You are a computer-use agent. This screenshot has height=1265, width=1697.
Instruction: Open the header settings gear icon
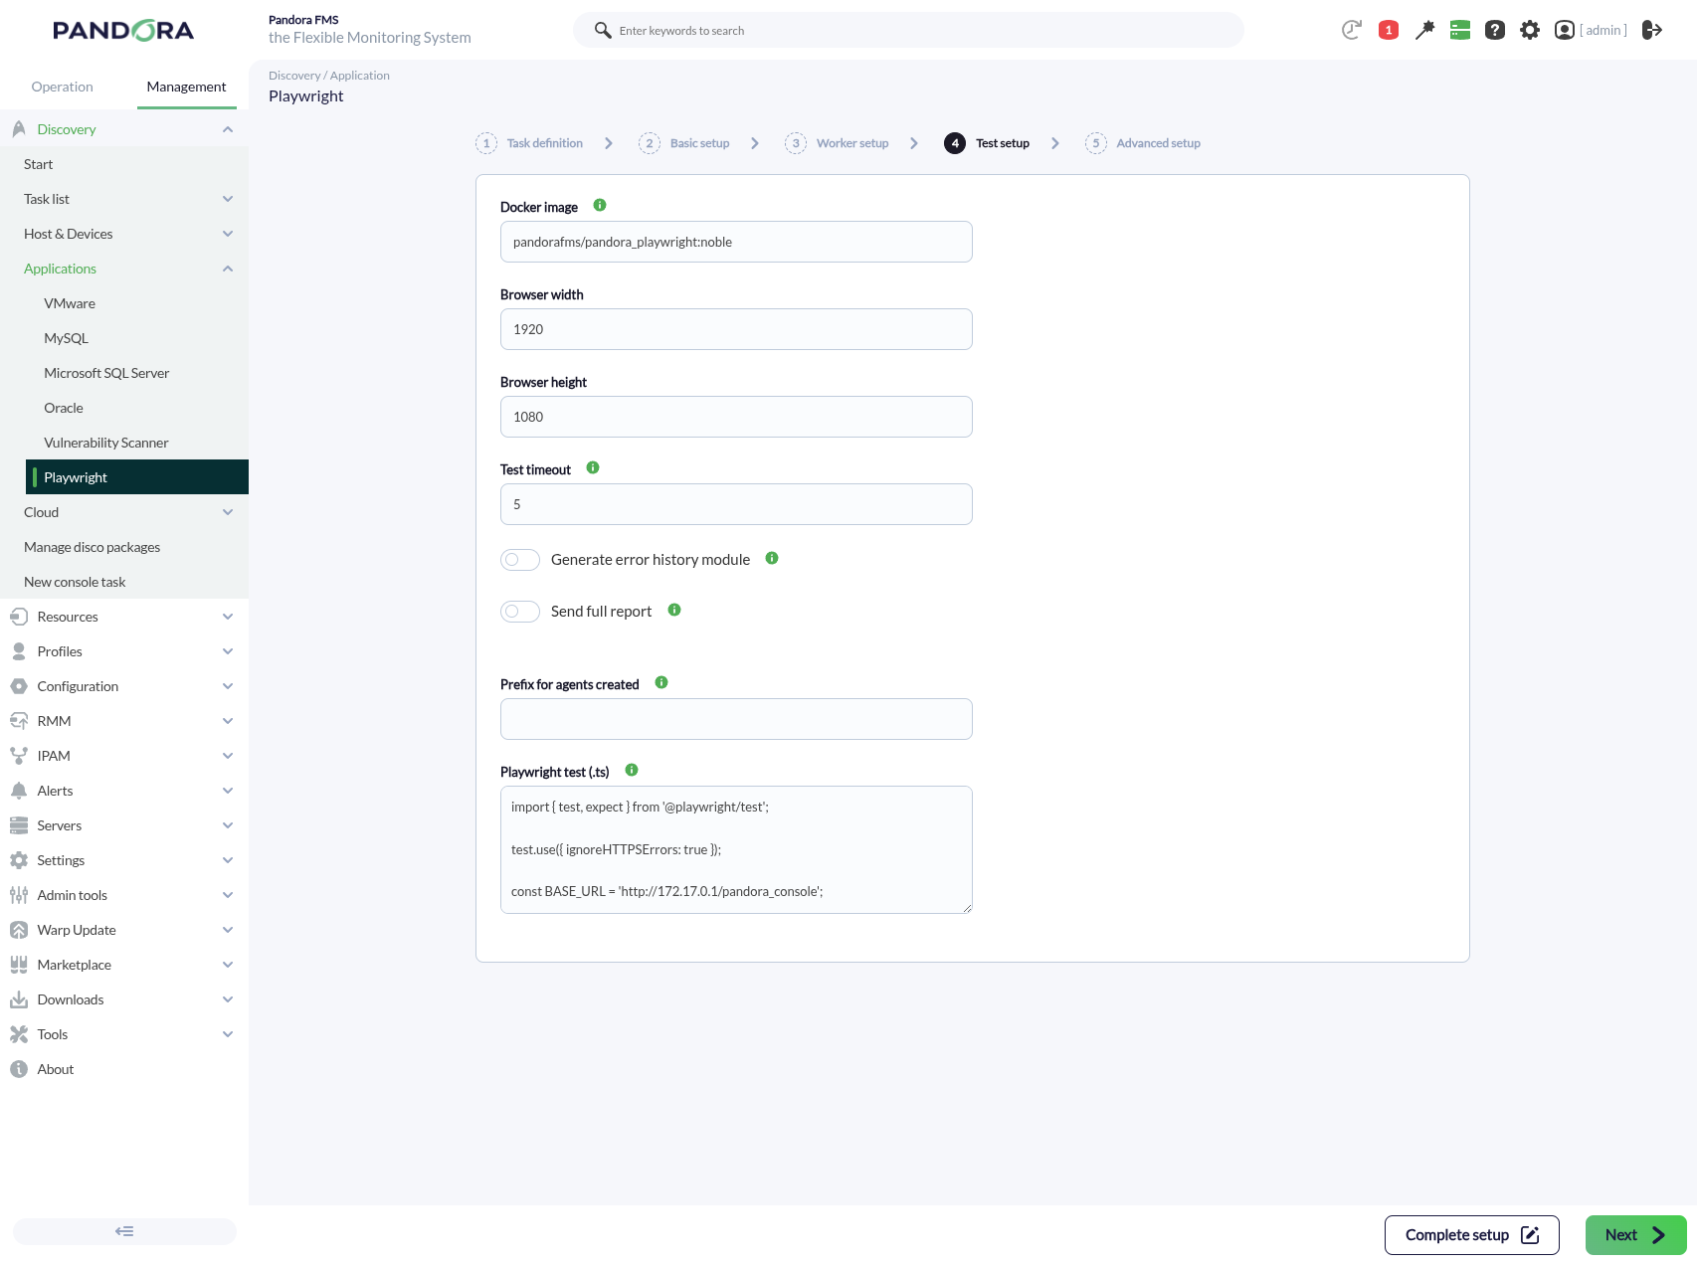click(1530, 30)
